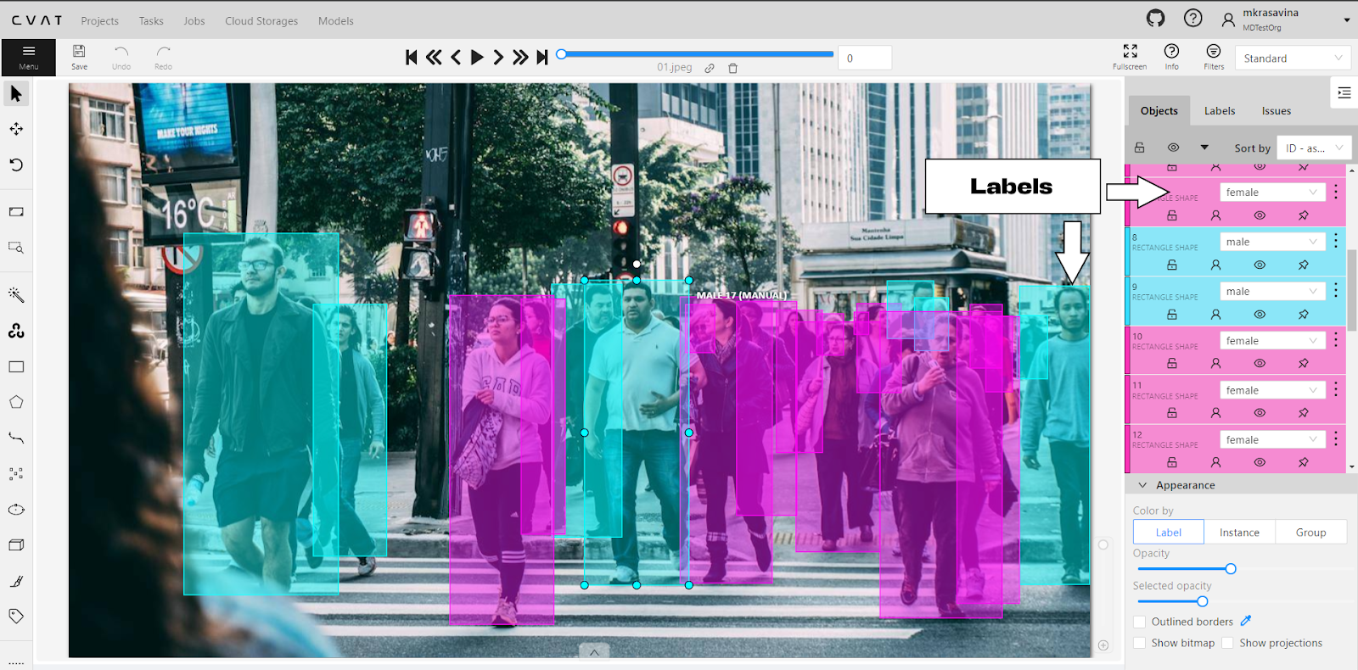Choose the draw ellipse tool
This screenshot has width=1358, height=670.
click(x=16, y=510)
